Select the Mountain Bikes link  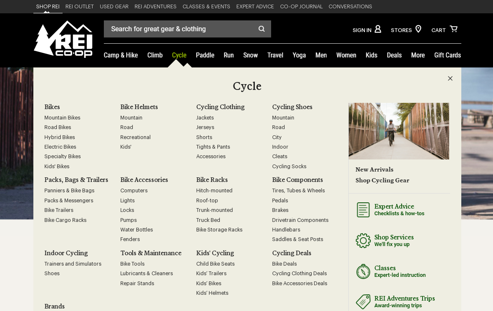[62, 118]
